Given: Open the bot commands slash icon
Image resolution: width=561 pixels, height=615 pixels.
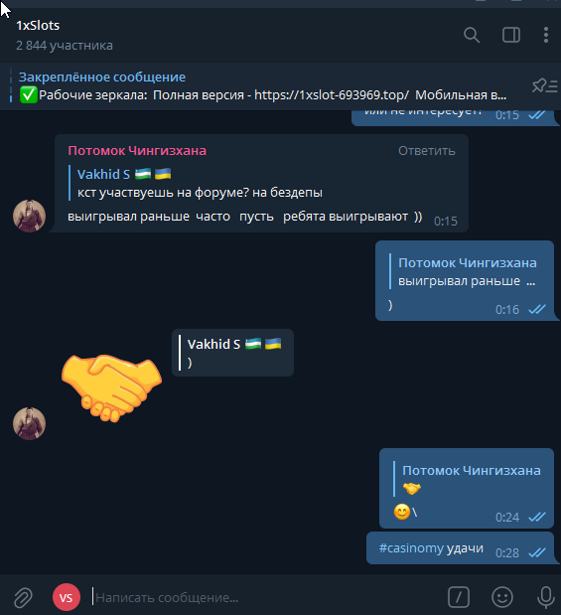Looking at the screenshot, I should click(x=459, y=597).
